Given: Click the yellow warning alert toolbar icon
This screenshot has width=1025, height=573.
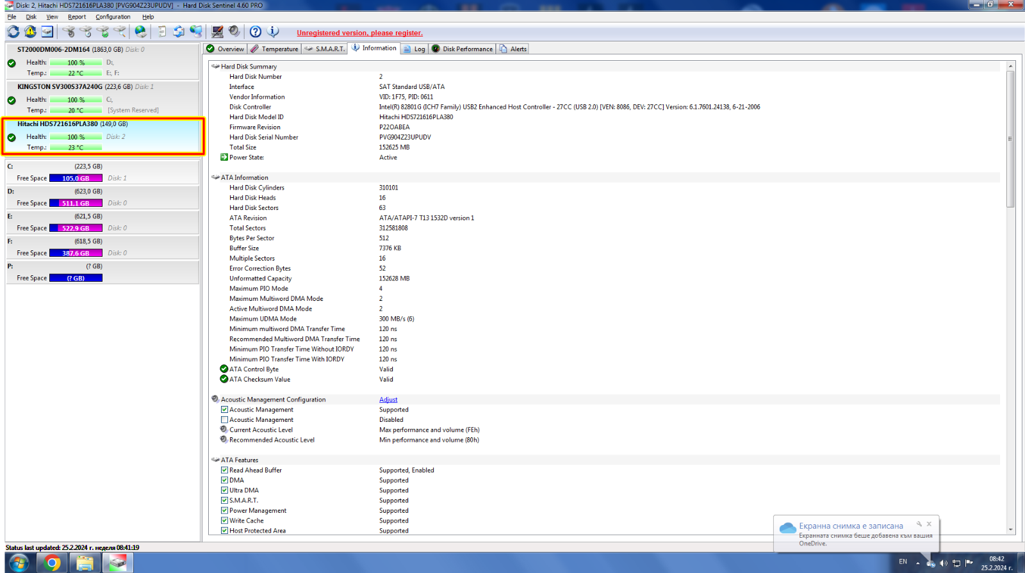Looking at the screenshot, I should (x=30, y=31).
